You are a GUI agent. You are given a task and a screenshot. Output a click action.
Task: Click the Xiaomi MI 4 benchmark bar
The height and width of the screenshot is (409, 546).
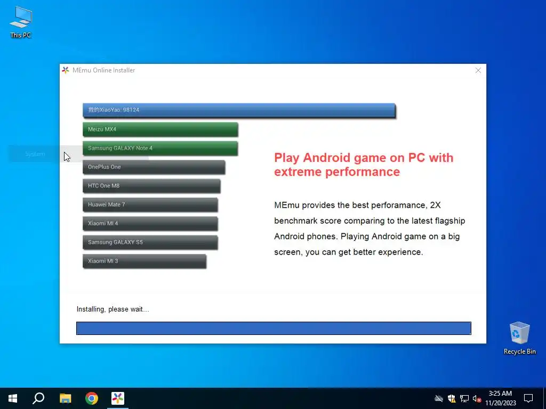pyautogui.click(x=150, y=223)
